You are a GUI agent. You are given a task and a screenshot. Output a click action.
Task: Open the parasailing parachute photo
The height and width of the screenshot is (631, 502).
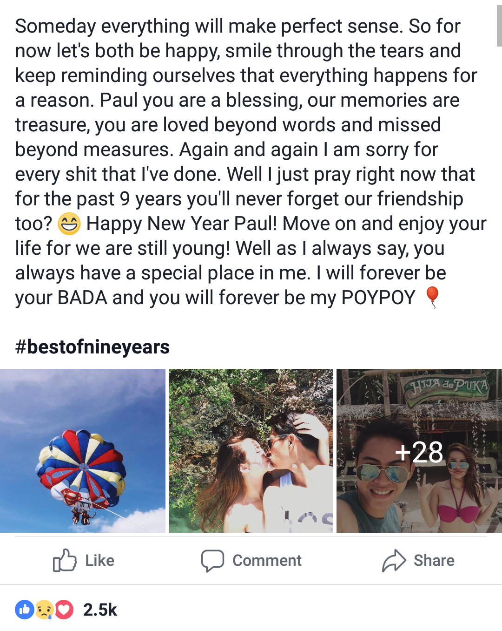tap(83, 451)
